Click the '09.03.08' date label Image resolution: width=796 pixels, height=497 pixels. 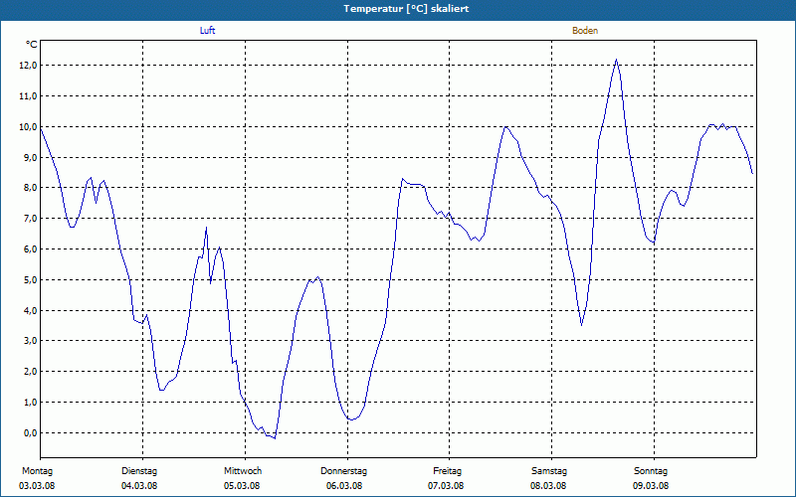(651, 486)
